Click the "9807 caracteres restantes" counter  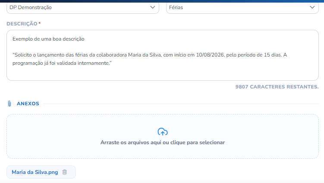[277, 87]
